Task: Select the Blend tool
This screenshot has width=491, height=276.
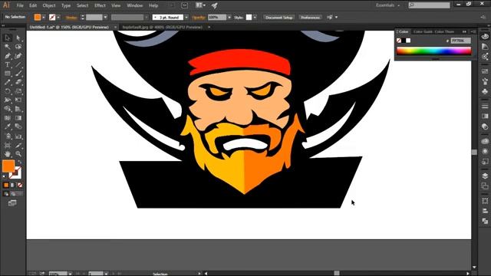Action: (18, 127)
